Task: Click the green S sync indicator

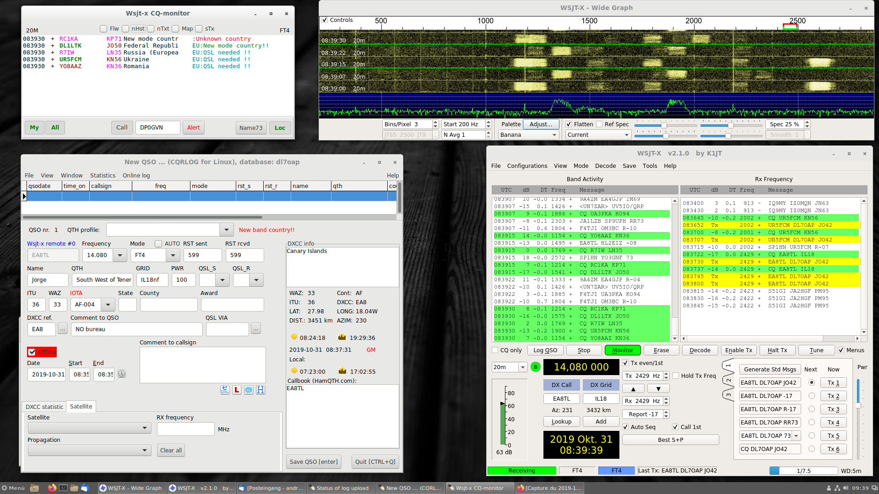Action: [x=535, y=367]
